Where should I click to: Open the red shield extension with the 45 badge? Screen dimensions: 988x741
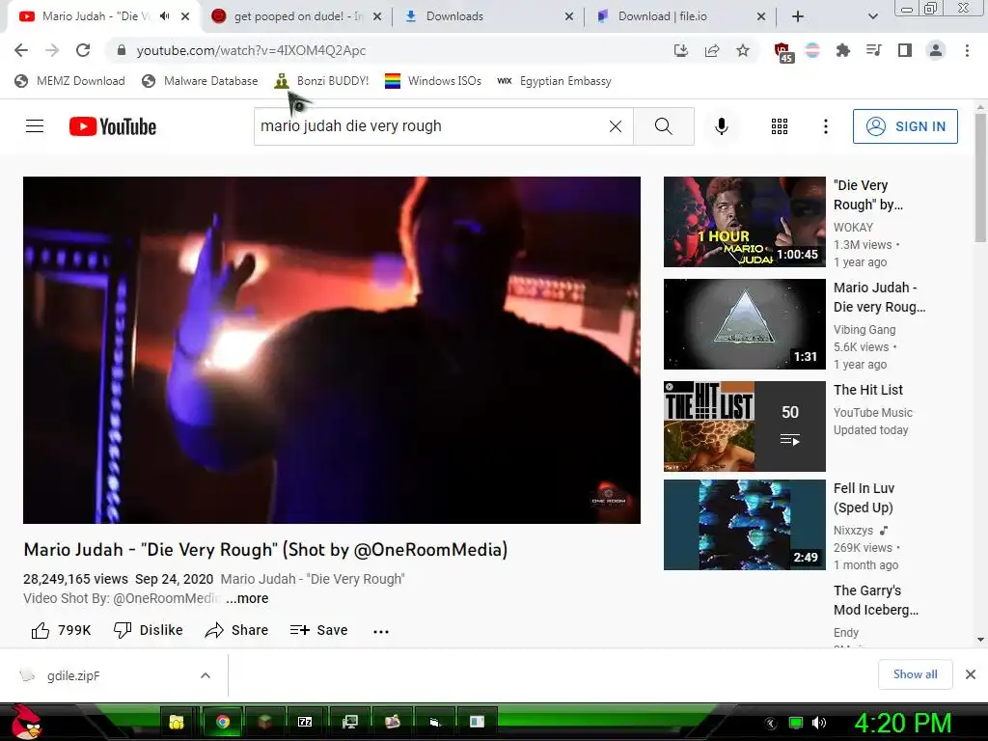(x=783, y=52)
